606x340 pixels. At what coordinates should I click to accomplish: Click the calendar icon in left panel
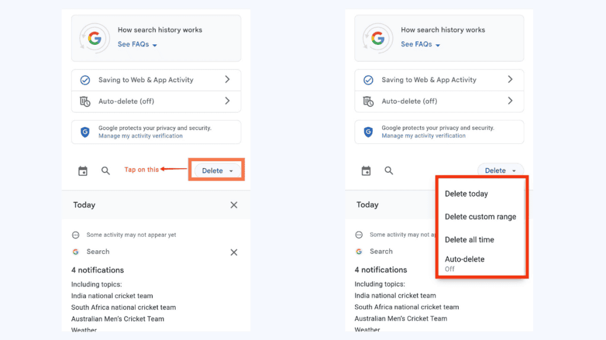(83, 171)
